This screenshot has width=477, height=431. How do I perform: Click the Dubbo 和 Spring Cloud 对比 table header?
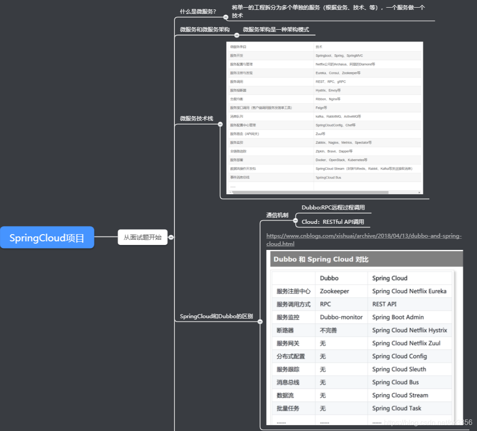pos(366,259)
